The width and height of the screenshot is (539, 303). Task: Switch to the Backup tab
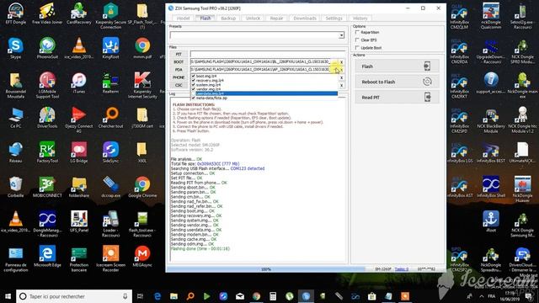(x=228, y=19)
